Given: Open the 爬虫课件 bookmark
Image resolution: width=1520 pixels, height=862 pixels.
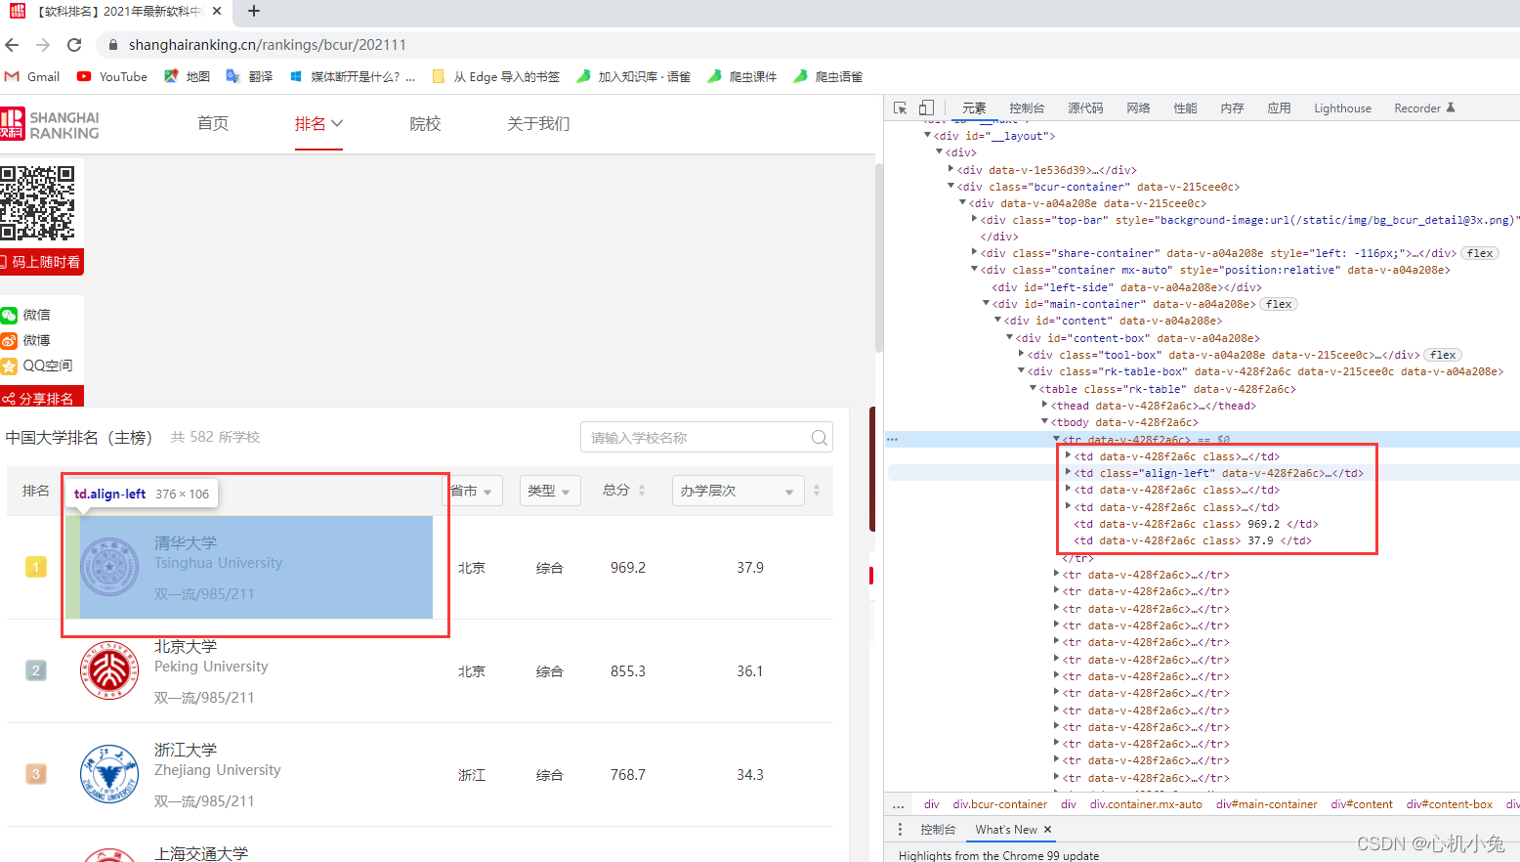Looking at the screenshot, I should point(742,76).
